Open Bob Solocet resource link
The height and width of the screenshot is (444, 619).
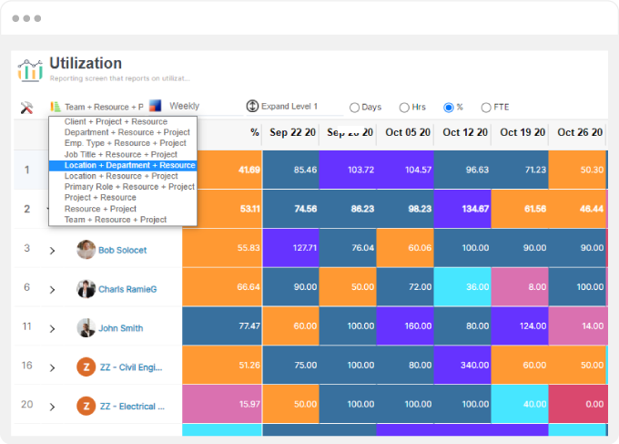pos(122,250)
